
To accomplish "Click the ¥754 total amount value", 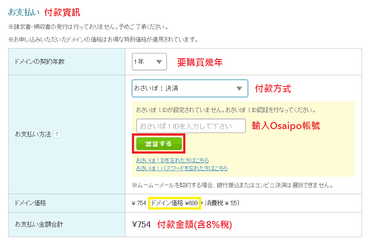I will click(142, 224).
